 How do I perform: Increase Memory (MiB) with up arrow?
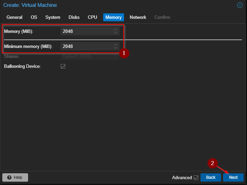(115, 30)
